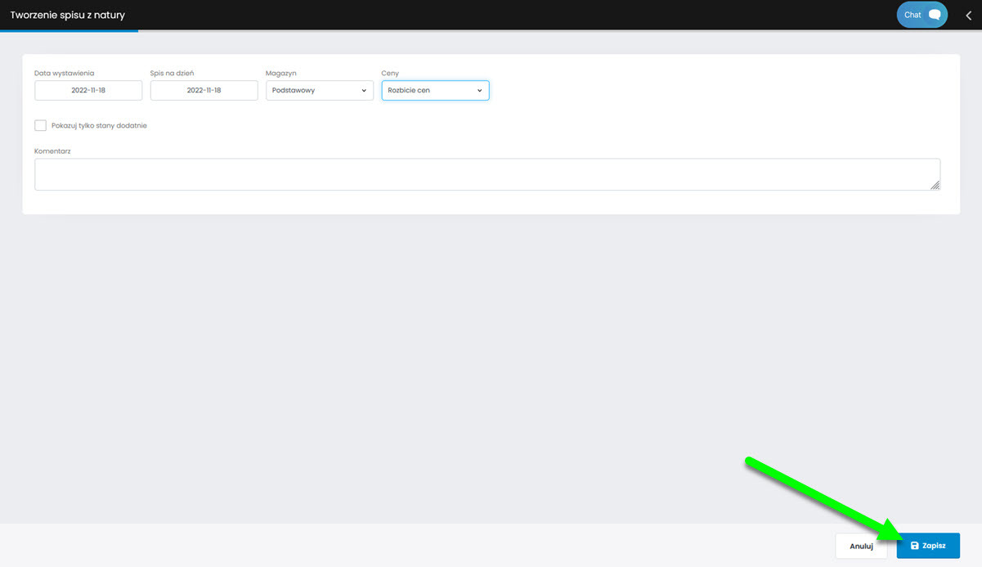Open the Data wystawienia date field
The width and height of the screenshot is (982, 567).
[x=88, y=90]
